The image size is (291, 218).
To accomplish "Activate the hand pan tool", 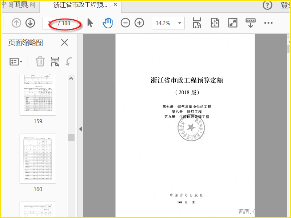I will [x=108, y=23].
